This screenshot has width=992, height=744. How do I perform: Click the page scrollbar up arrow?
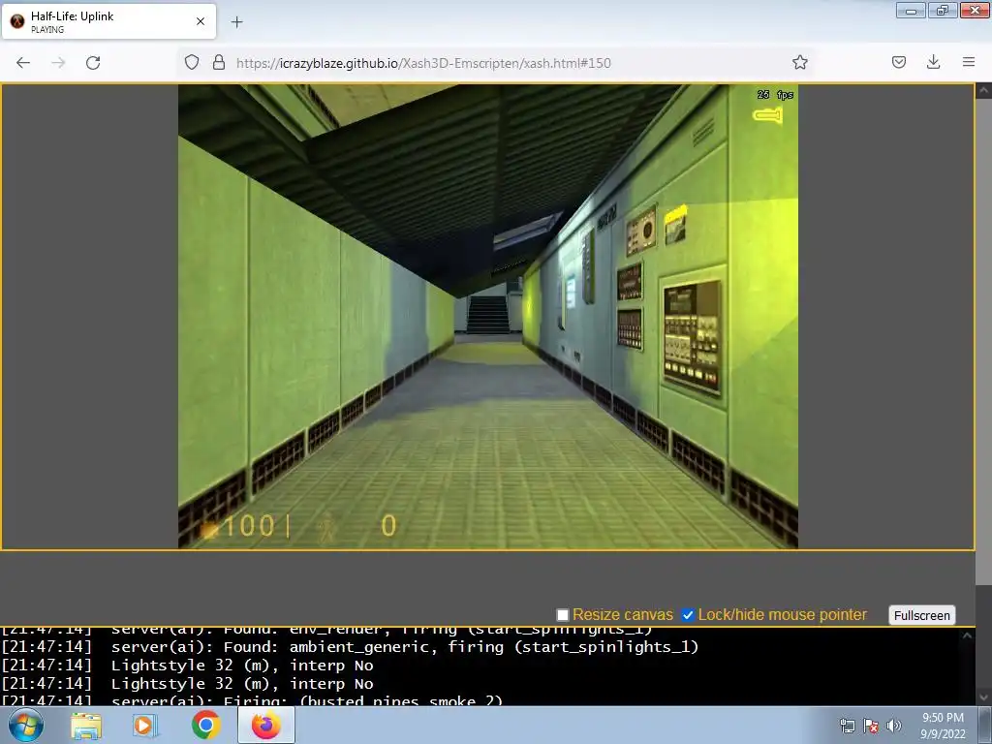click(983, 91)
